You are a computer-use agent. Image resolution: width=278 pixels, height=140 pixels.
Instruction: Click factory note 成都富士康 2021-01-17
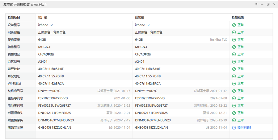click(114, 91)
